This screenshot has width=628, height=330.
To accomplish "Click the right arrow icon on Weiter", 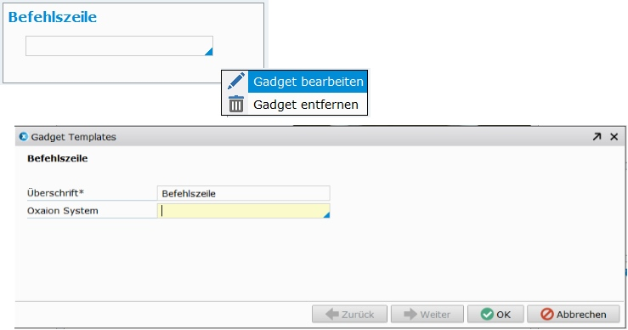I will (x=410, y=314).
